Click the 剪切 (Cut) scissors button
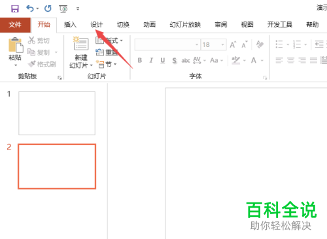 point(39,40)
